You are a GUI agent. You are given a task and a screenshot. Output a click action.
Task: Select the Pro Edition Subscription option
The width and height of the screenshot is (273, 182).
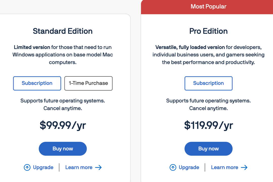click(208, 83)
